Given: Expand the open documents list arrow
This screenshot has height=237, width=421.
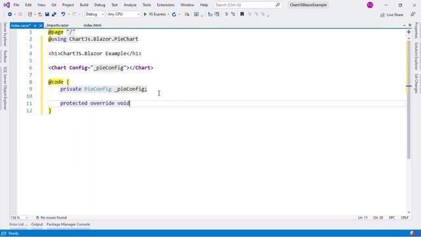Looking at the screenshot, I should (x=404, y=25).
